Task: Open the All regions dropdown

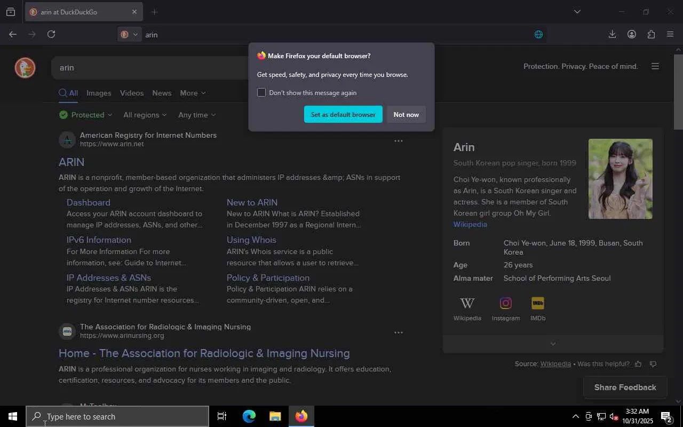Action: 145,115
